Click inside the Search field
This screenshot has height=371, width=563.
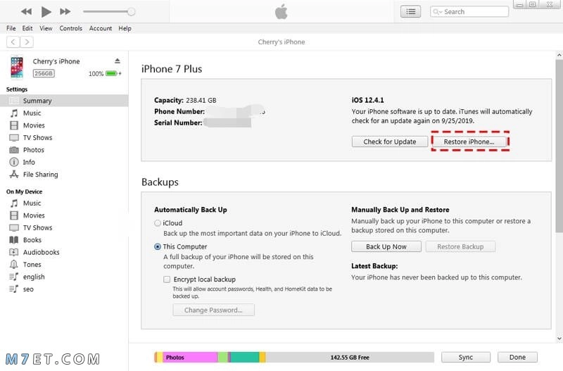(x=469, y=11)
